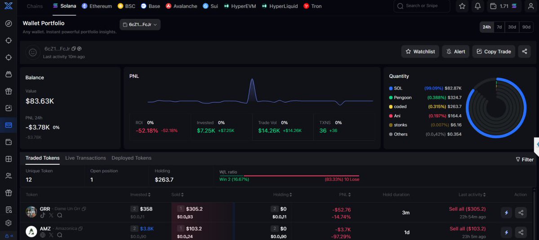Open notifications bell in top bar
This screenshot has width=539, height=240.
478,6
